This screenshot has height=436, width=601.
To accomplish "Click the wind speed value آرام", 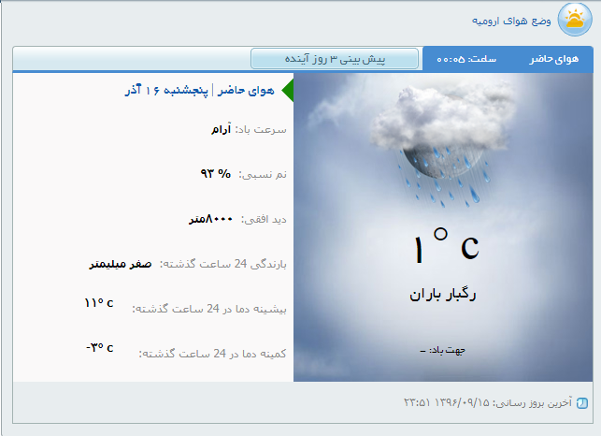I will pos(222,129).
